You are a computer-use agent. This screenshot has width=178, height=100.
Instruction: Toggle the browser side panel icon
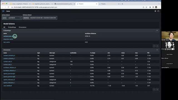[153, 7]
